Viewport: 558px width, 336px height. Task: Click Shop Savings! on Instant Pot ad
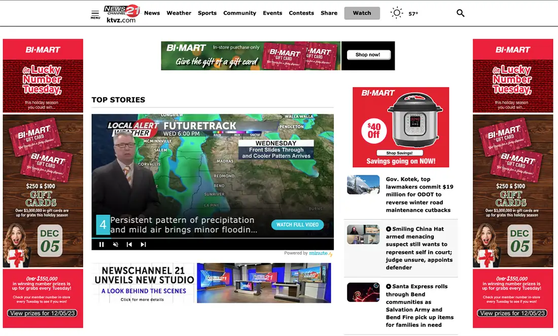point(399,153)
